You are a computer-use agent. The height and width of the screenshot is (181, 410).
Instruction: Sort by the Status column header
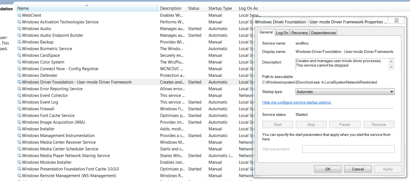(196, 8)
